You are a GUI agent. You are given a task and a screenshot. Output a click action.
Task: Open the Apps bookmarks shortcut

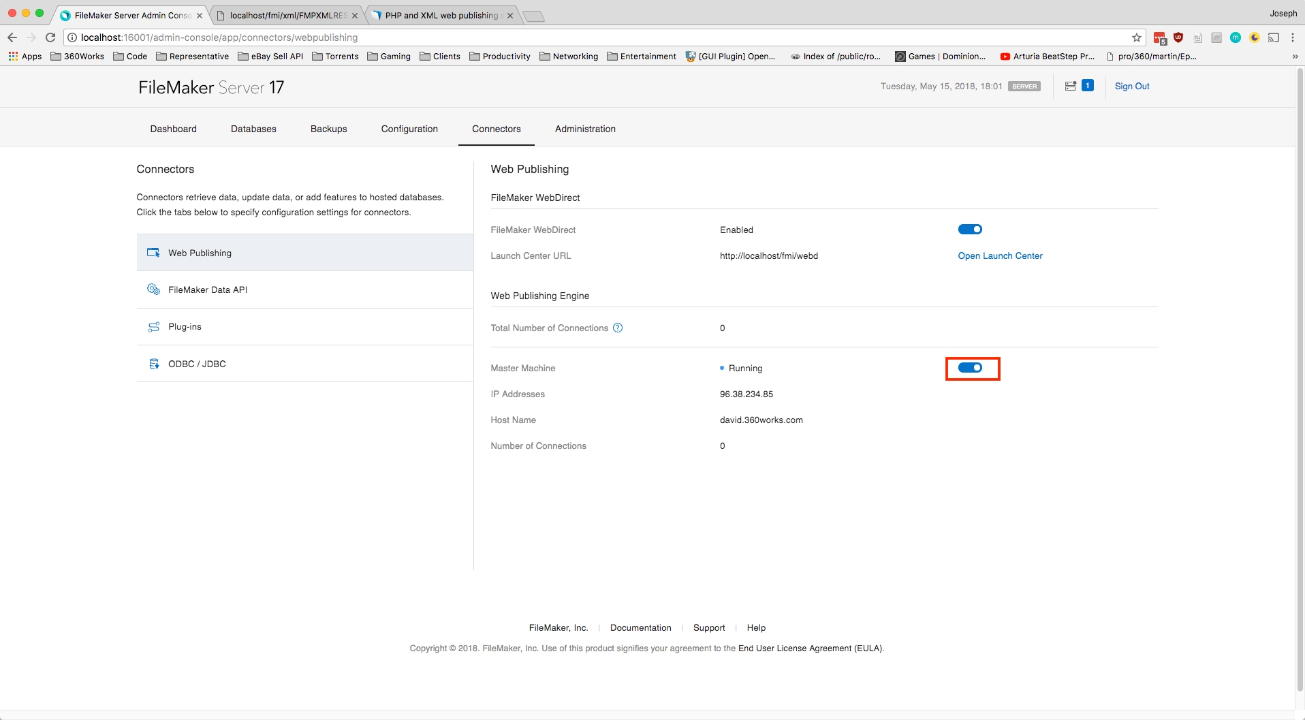[x=25, y=57]
